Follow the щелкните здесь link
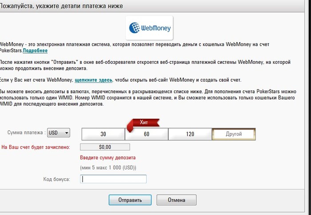This screenshot has width=311, height=215. 93,80
